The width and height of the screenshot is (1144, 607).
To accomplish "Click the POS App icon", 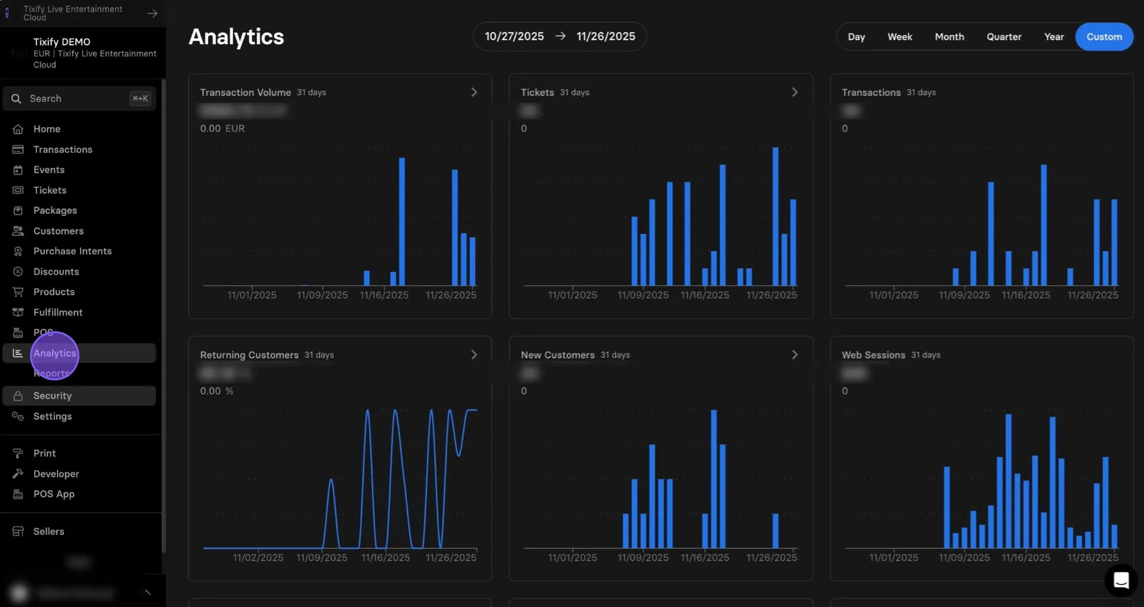I will click(18, 494).
